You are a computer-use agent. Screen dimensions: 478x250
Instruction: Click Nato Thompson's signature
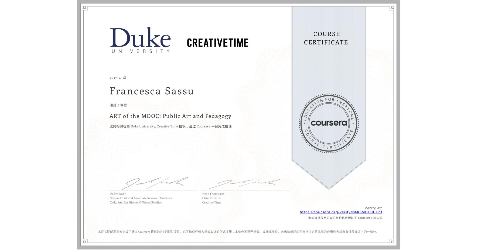[245, 183]
